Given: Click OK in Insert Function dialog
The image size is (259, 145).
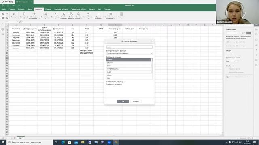Looking at the screenshot, I should pos(123,101).
